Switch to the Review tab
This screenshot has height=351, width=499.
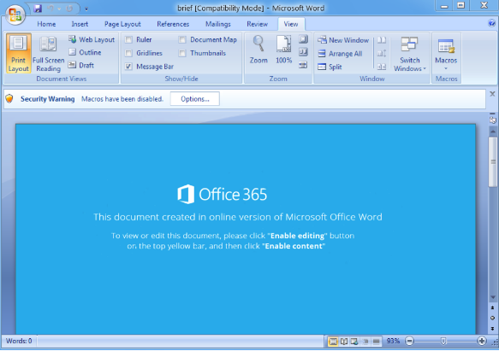(257, 24)
